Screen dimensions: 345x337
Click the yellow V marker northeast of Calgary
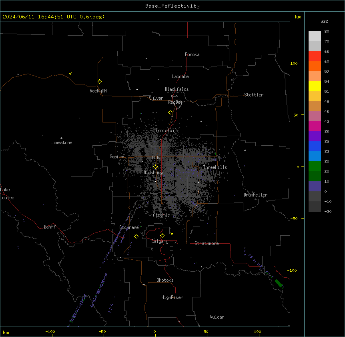(172, 234)
